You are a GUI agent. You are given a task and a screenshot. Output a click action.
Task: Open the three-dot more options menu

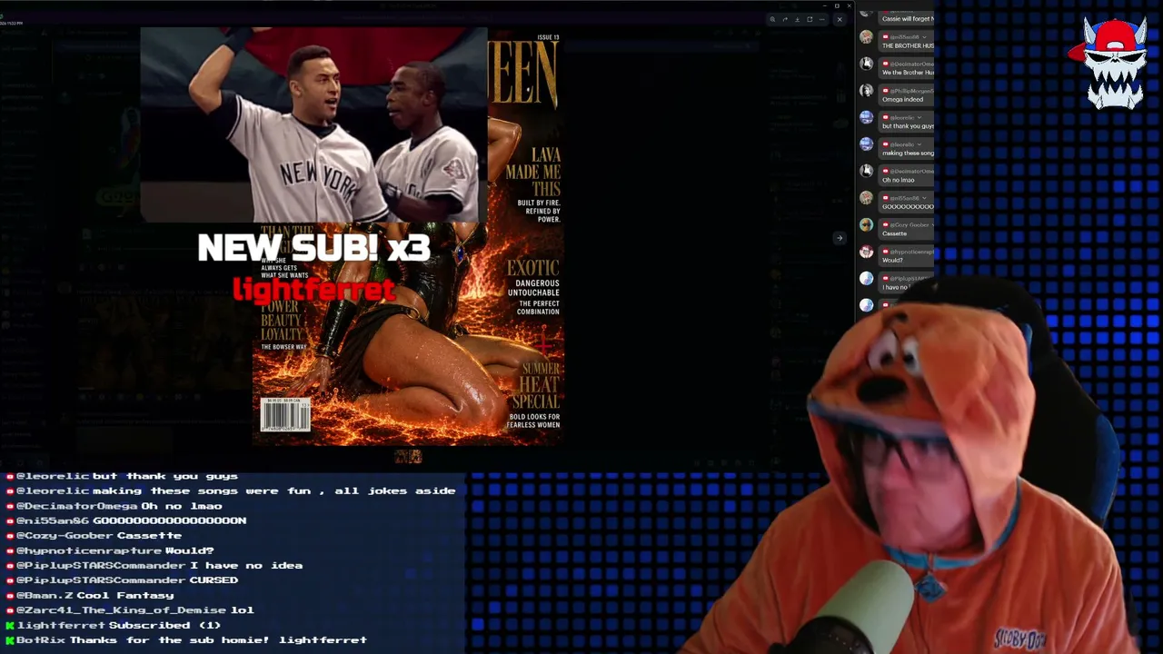point(822,19)
